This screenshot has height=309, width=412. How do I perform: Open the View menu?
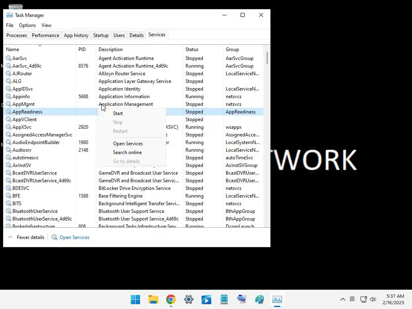tap(47, 25)
